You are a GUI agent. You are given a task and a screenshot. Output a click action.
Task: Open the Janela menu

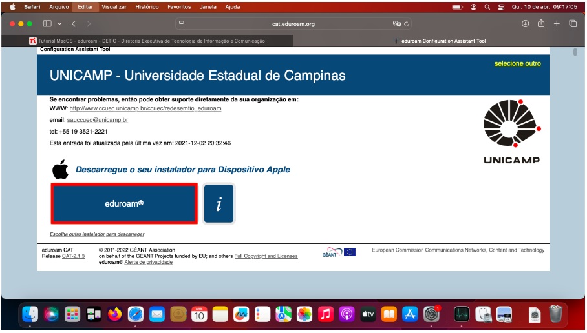pyautogui.click(x=208, y=6)
